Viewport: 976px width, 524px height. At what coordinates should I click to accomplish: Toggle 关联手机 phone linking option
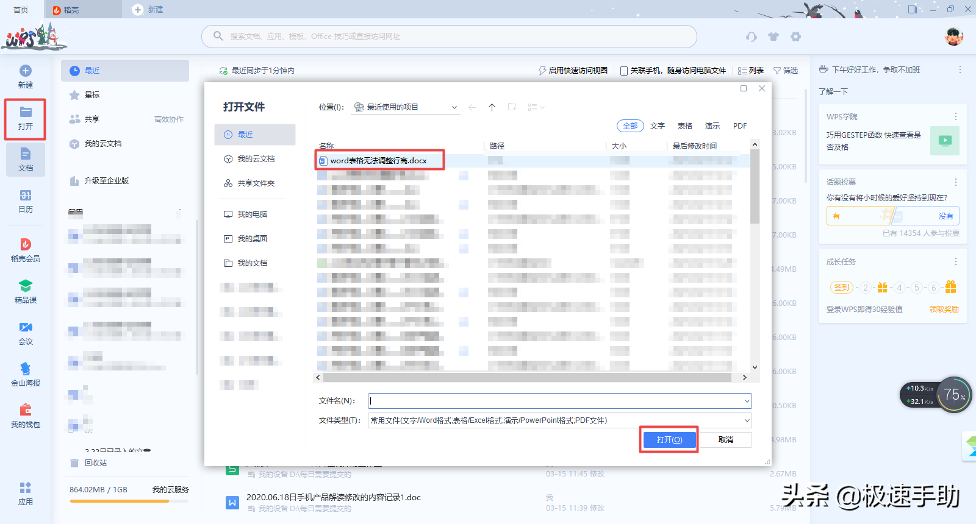point(673,71)
